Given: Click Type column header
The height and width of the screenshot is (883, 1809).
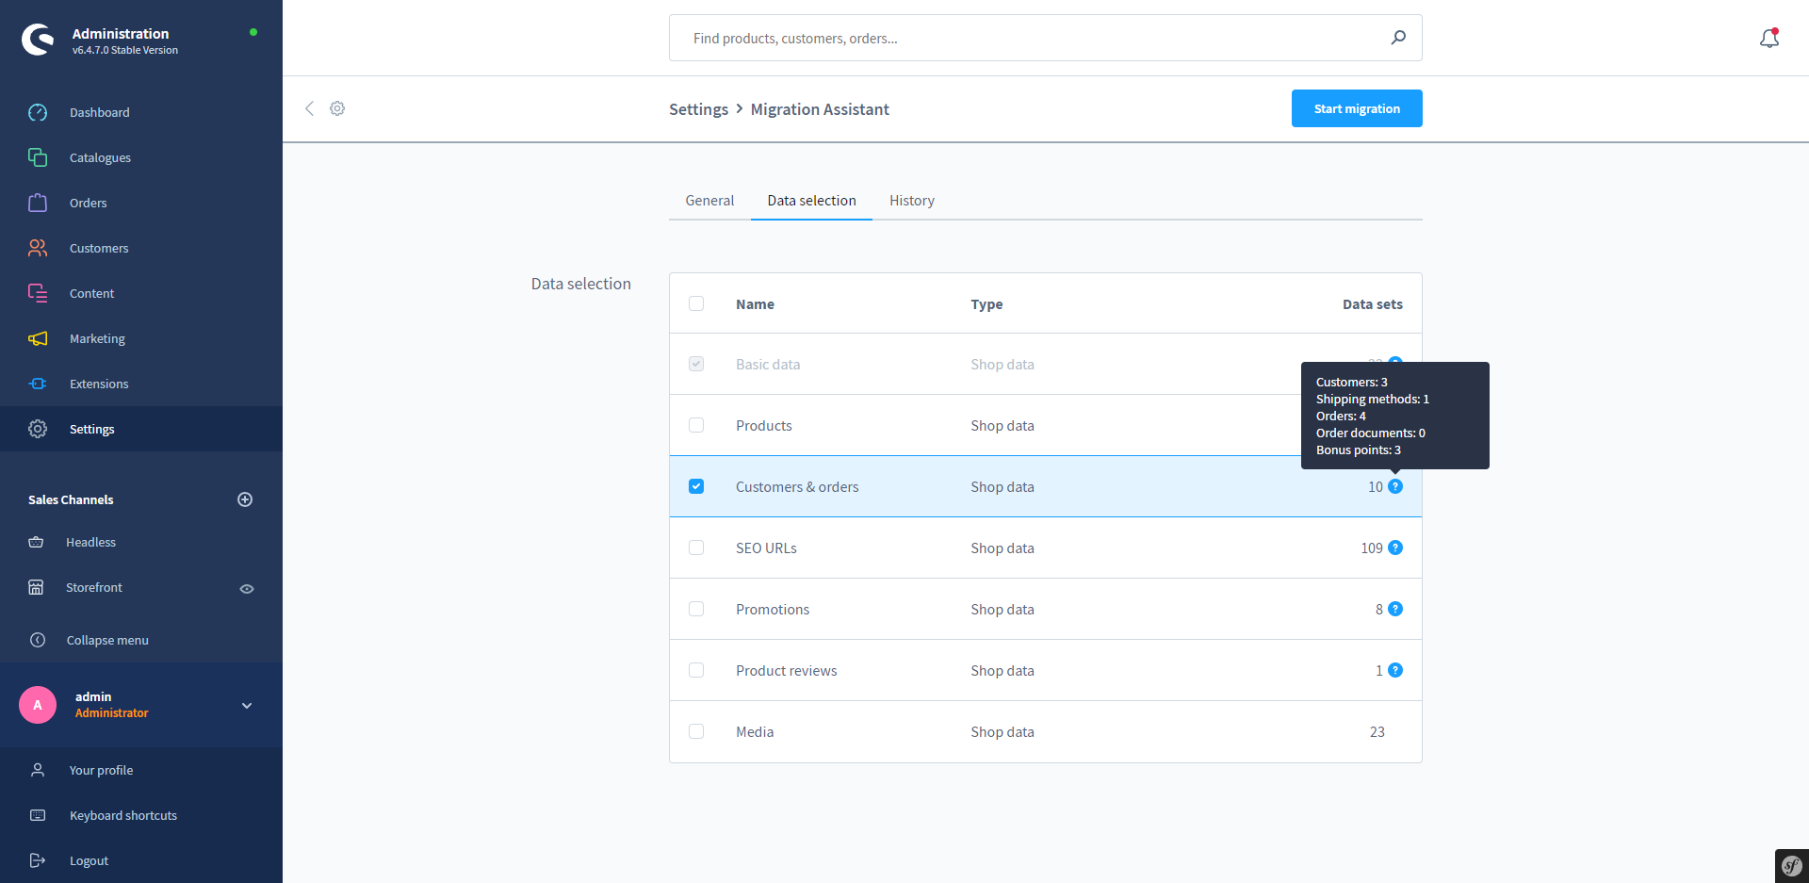Looking at the screenshot, I should click(x=986, y=304).
